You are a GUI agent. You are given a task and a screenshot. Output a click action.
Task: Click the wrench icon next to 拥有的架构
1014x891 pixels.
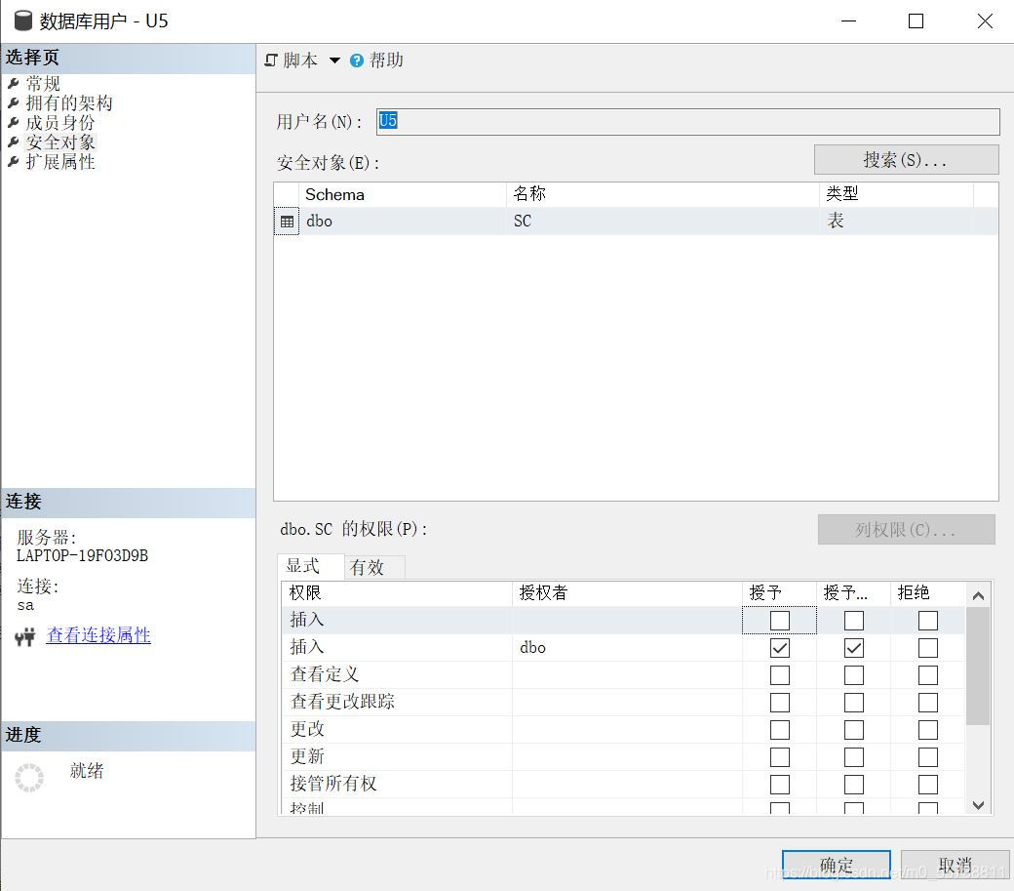[x=13, y=102]
